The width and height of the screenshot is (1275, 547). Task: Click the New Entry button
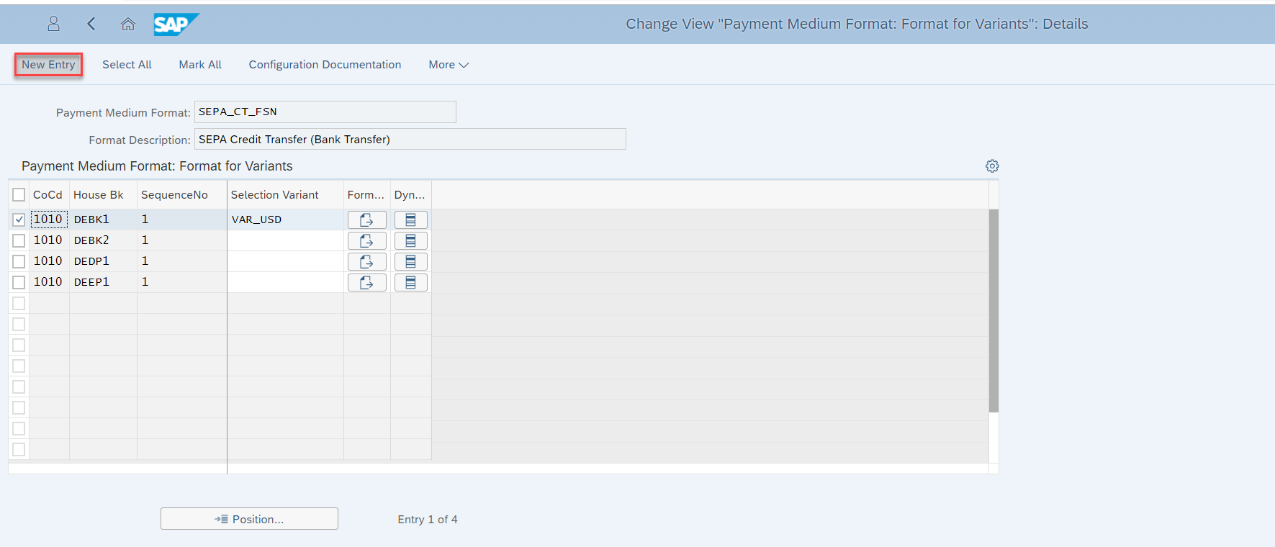(48, 65)
